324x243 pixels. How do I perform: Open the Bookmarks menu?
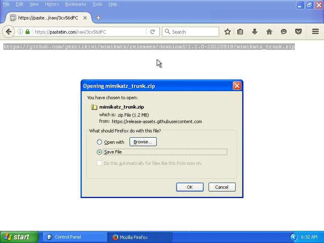(76, 4)
